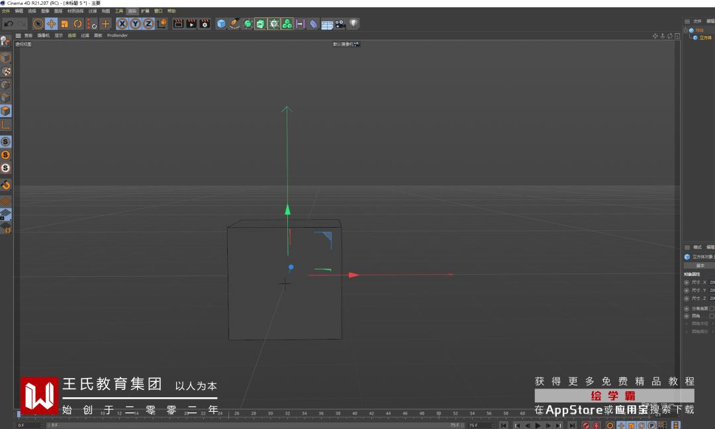Render the active view
The height and width of the screenshot is (429, 715).
click(178, 24)
